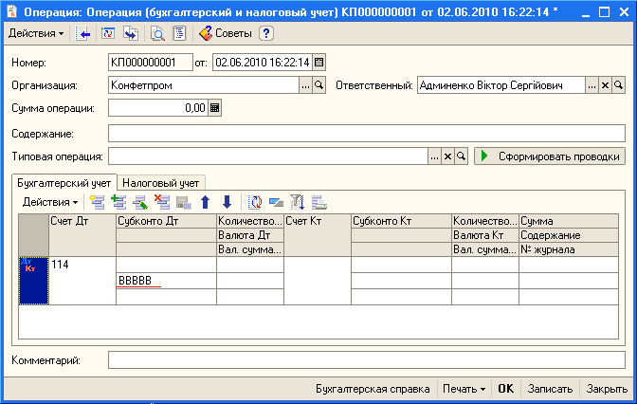Screen dimensions: 637x404
Task: Click the Организация field Конфетпром
Action: [204, 85]
